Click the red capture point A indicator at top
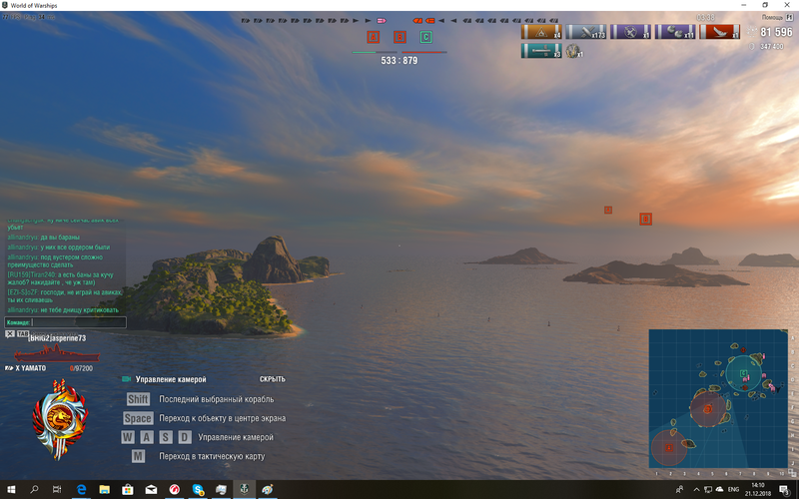The image size is (799, 499). (x=374, y=37)
